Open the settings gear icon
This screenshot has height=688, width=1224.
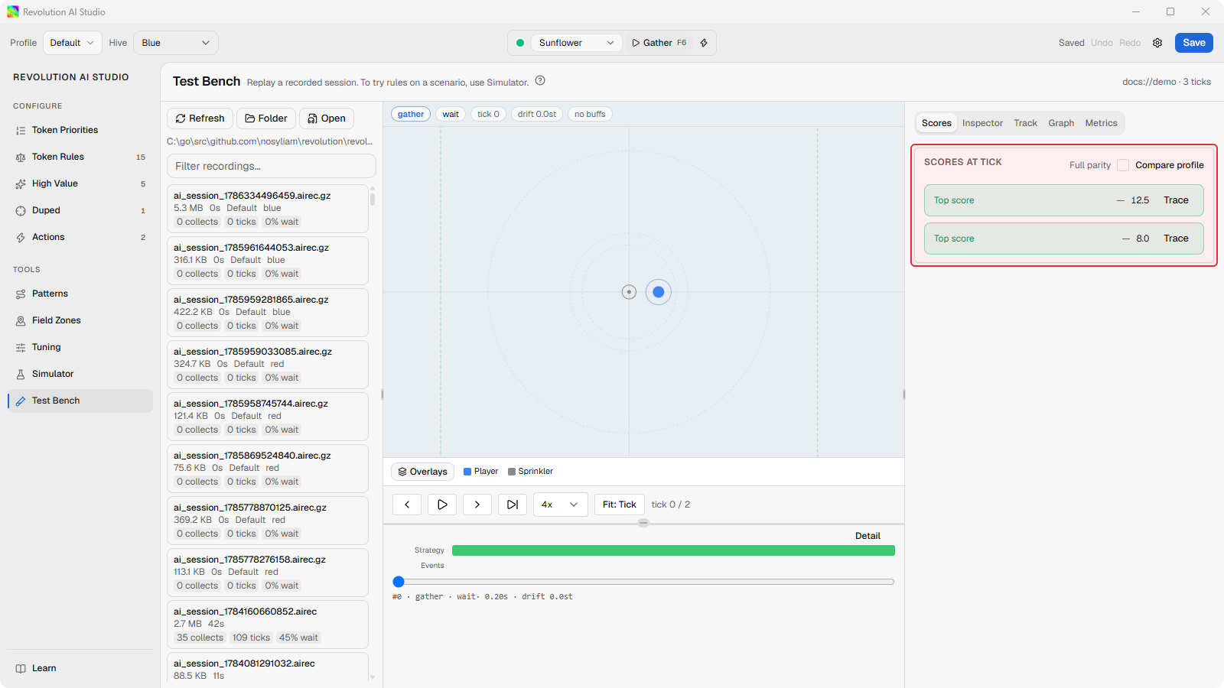1157,43
